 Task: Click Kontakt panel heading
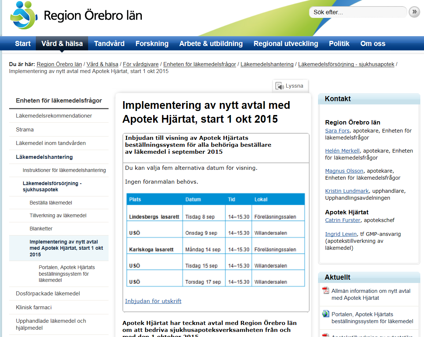point(337,99)
